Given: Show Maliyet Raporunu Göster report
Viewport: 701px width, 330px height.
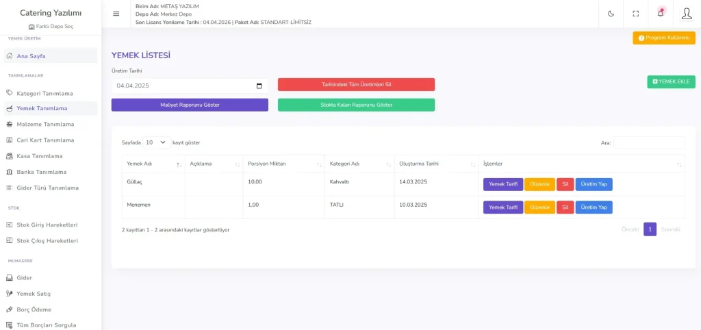Looking at the screenshot, I should click(x=190, y=105).
